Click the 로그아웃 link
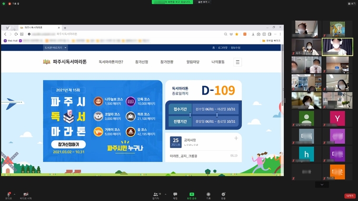This screenshot has width=358, height=201. tap(222, 48)
